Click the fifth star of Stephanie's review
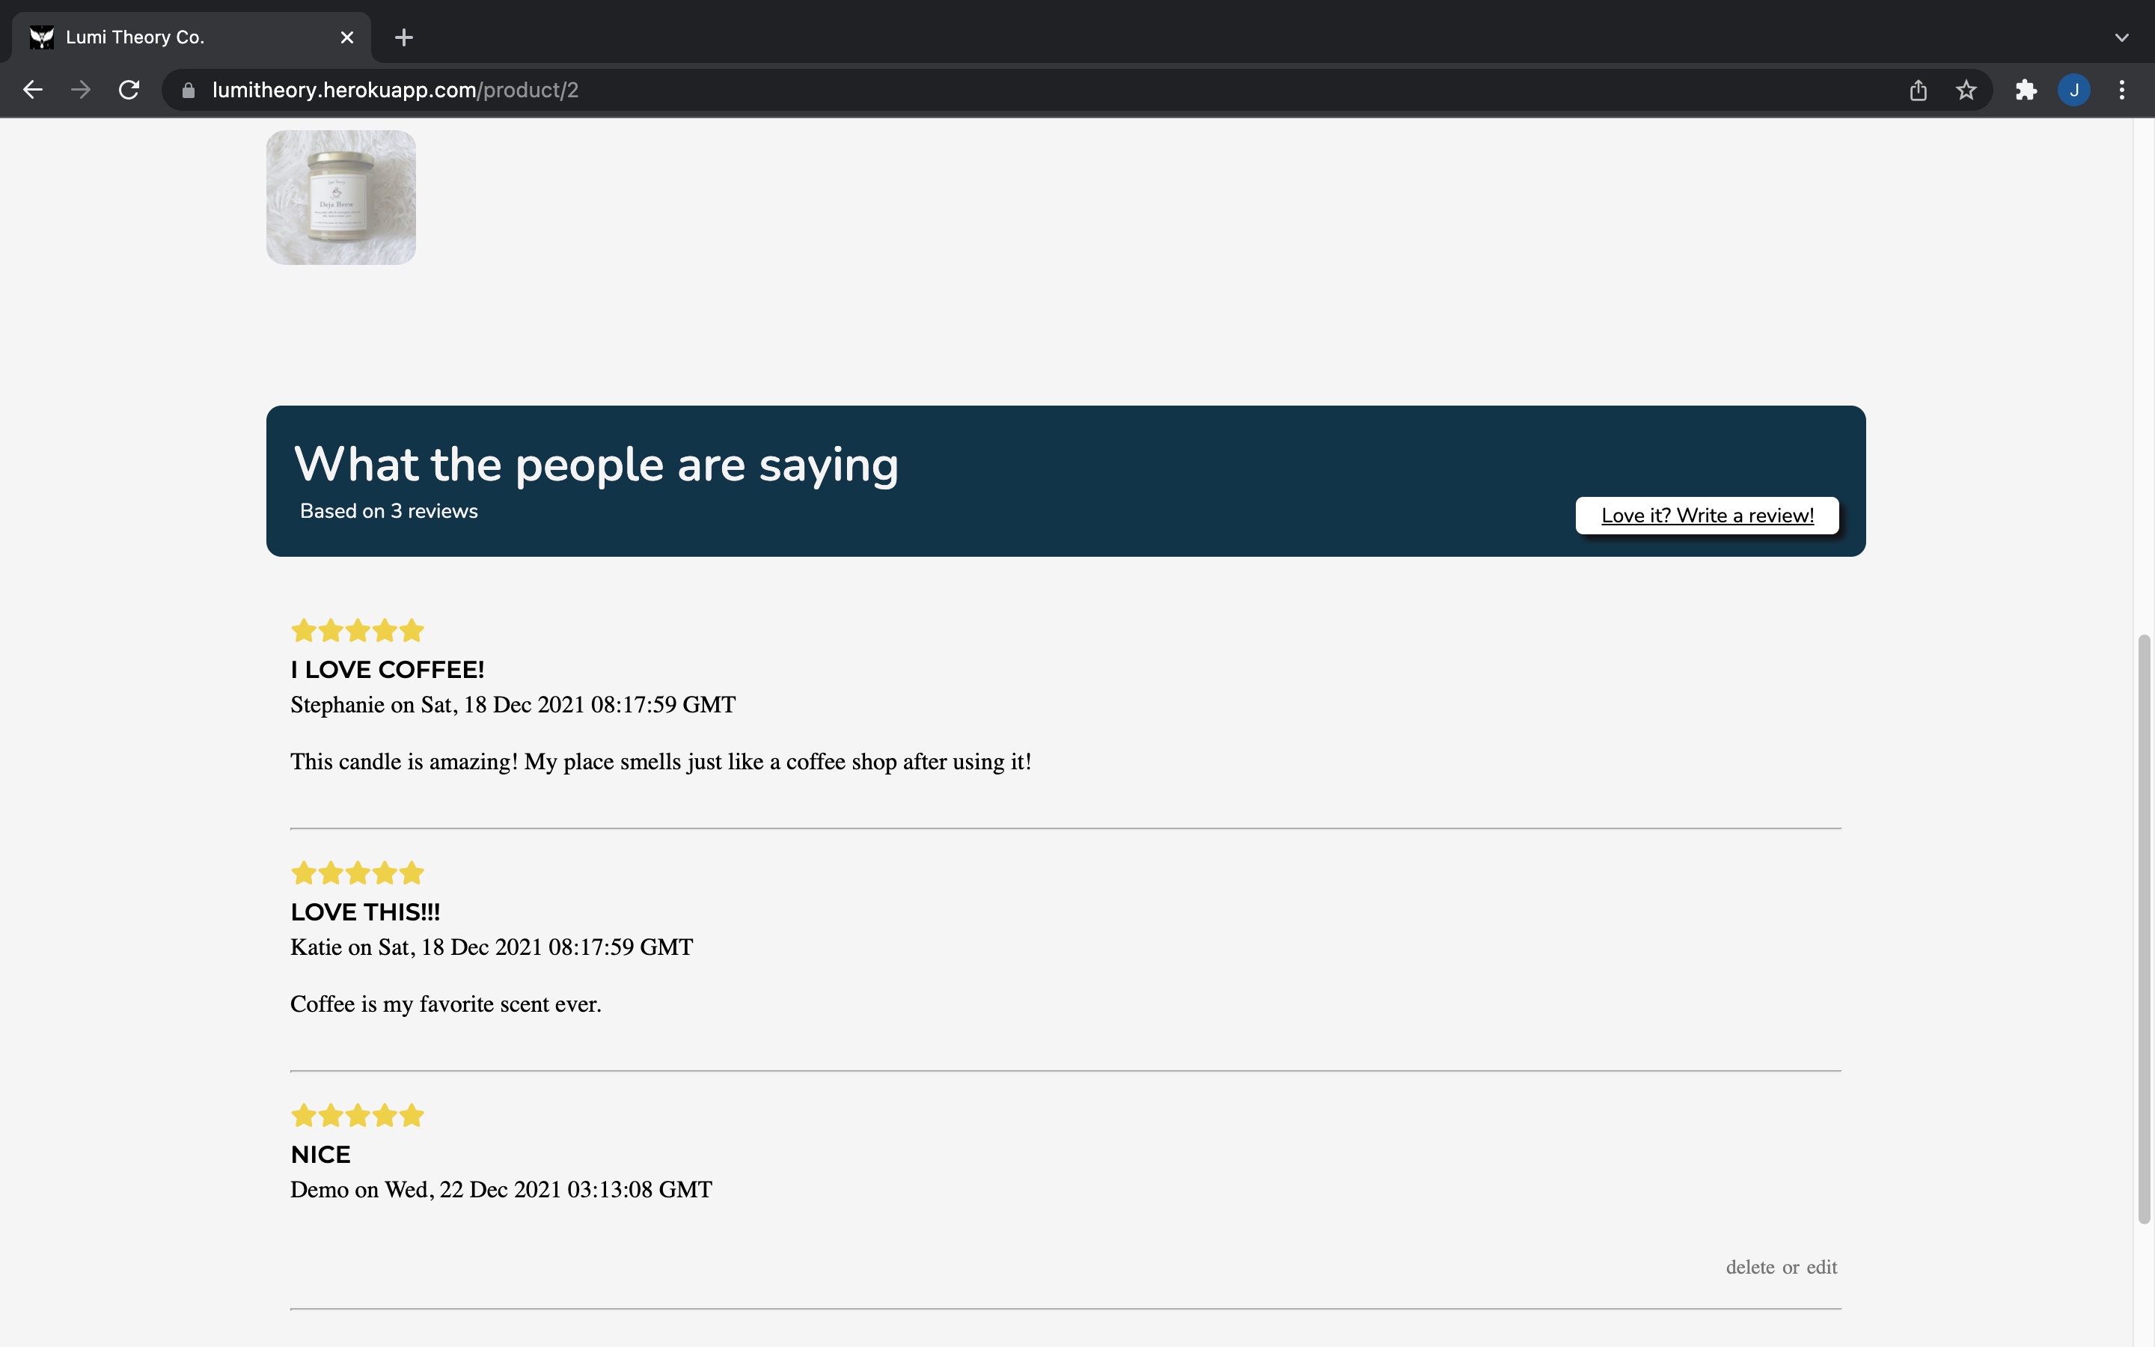 coord(412,631)
